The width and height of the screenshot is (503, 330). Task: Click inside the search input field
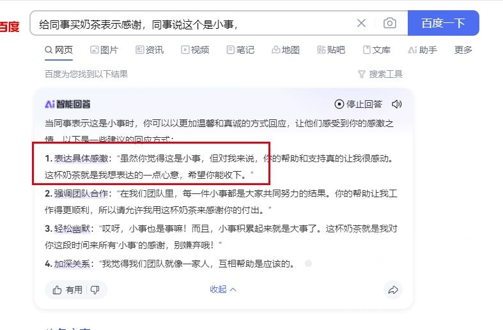(x=192, y=24)
